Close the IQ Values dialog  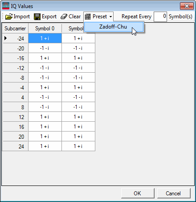(187, 6)
